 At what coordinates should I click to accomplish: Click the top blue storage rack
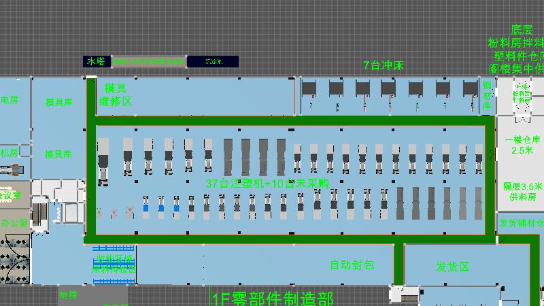click(x=114, y=249)
